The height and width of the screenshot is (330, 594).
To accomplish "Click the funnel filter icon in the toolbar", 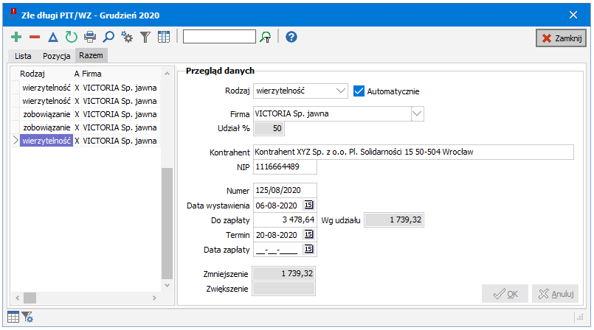I will pyautogui.click(x=145, y=37).
